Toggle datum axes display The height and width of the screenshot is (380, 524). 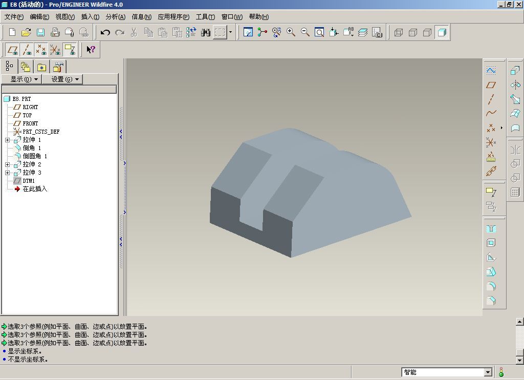(27, 50)
